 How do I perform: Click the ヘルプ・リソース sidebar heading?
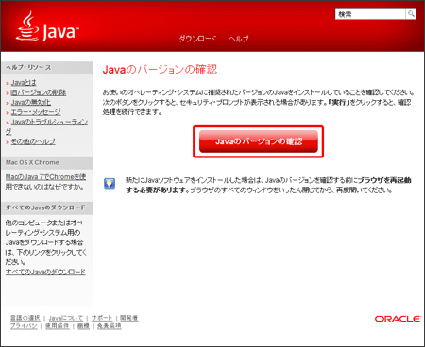tap(28, 67)
